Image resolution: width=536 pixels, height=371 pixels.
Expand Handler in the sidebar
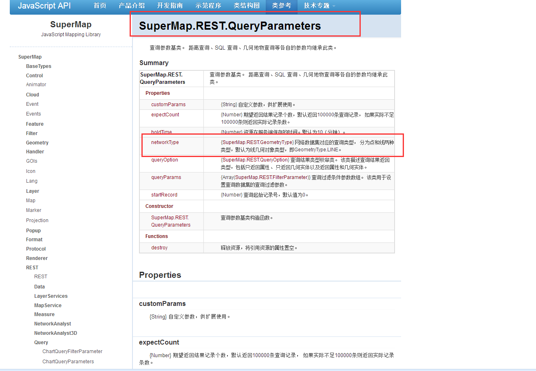coord(35,152)
